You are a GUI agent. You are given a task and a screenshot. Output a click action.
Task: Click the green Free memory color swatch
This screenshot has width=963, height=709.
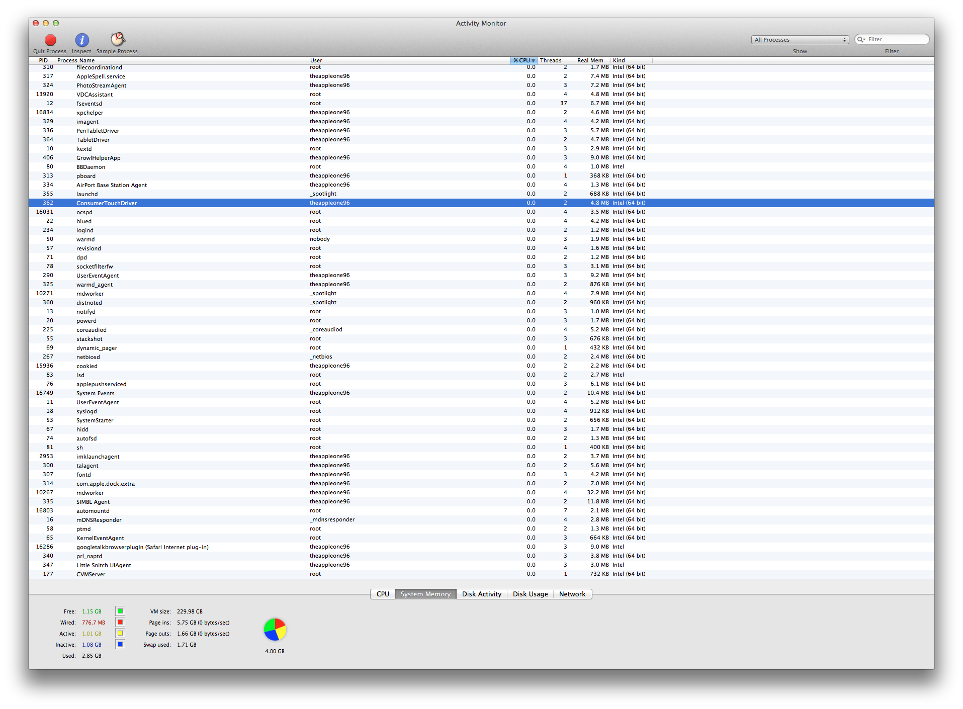point(120,611)
